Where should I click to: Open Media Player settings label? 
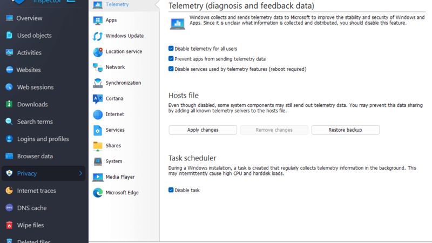click(x=120, y=177)
